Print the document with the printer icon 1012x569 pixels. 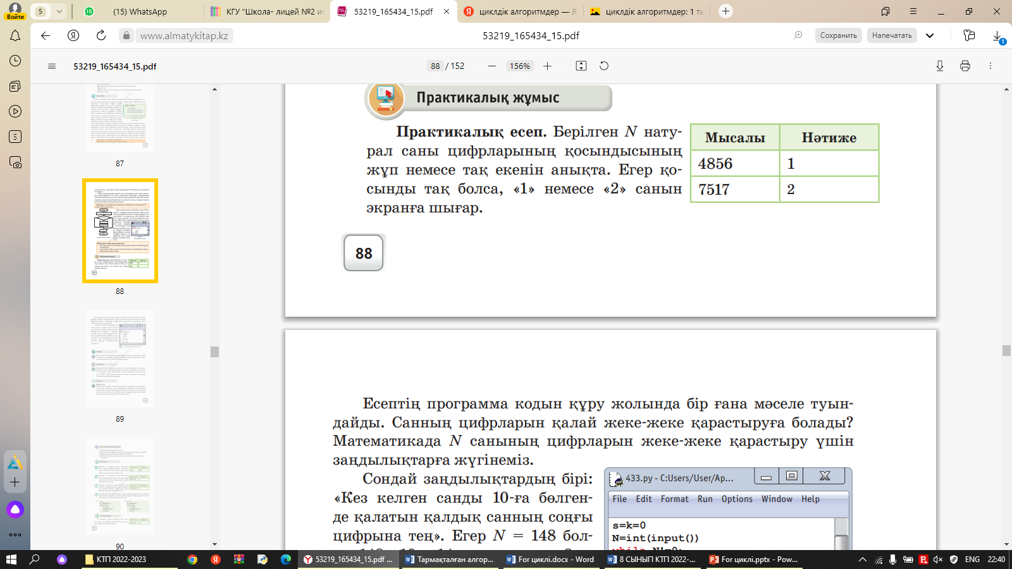(x=965, y=66)
